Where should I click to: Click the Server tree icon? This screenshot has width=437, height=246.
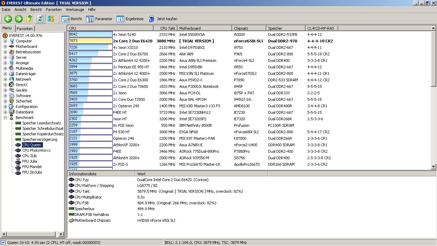[12, 57]
